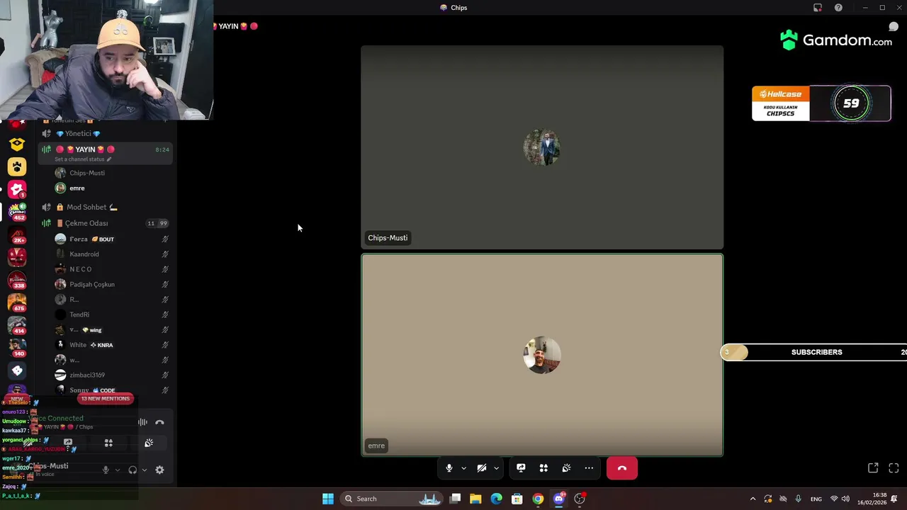
Task: Select emre in YAYIN channel list
Action: [113, 188]
